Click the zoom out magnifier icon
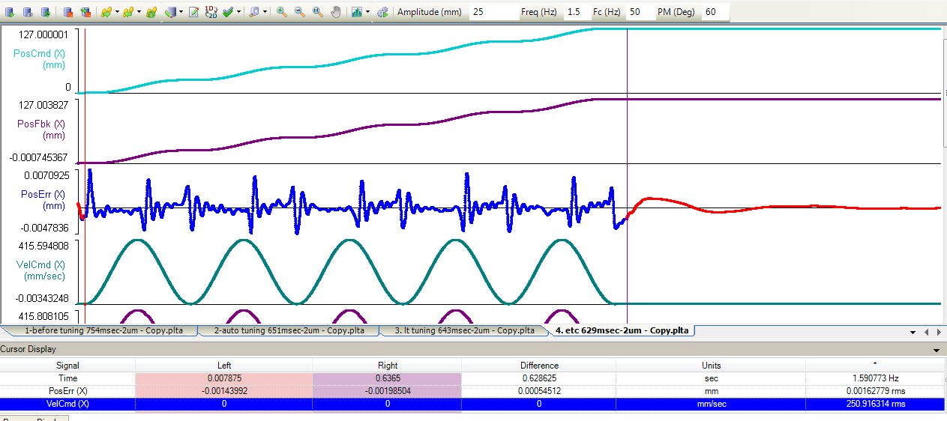This screenshot has width=947, height=421. [300, 12]
